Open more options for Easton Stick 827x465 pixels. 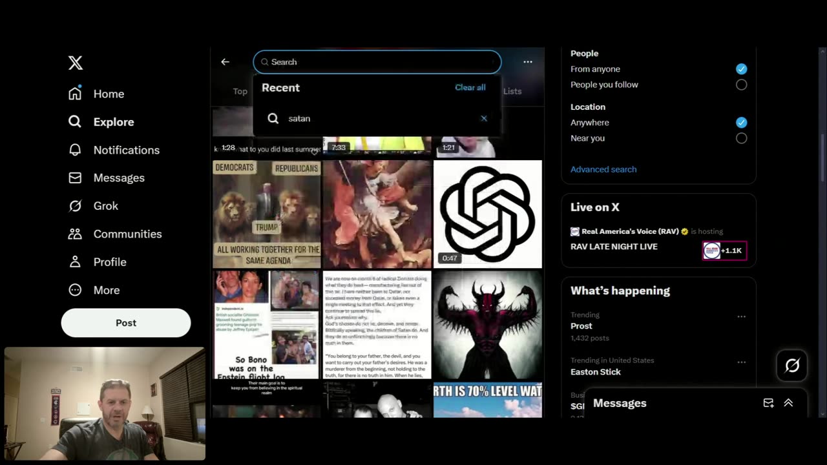click(x=741, y=362)
